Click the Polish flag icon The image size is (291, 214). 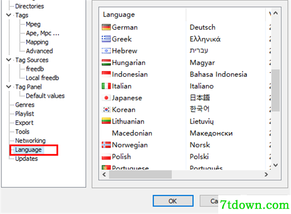[106, 157]
